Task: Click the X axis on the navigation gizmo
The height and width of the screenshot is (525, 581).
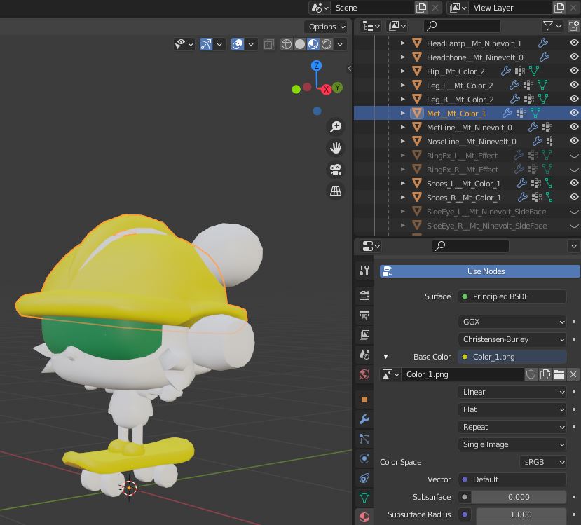Action: point(326,89)
